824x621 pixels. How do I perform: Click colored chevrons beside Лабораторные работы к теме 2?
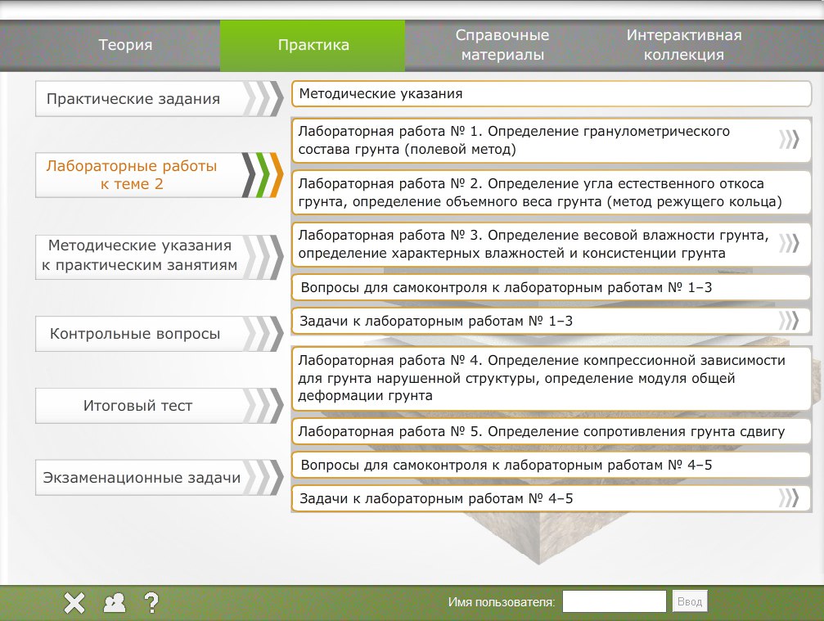[263, 175]
